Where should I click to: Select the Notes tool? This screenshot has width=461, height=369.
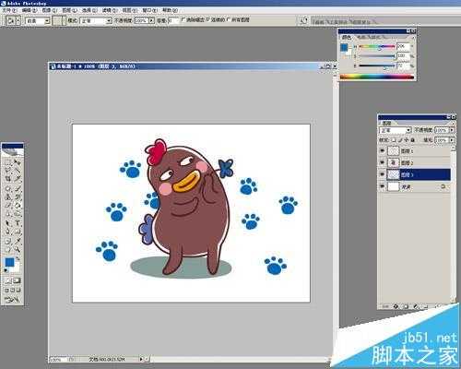pos(8,241)
